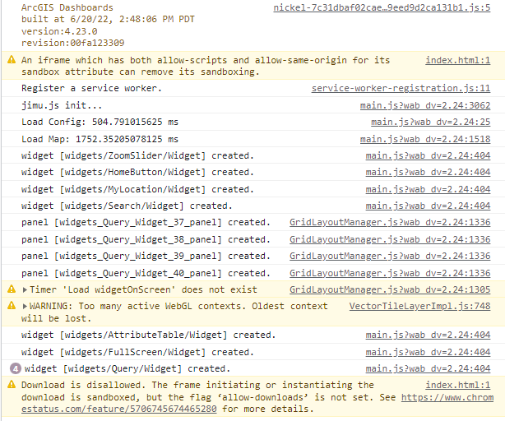
Task: Open the service-worker-registration.js:11 source link
Action: (x=401, y=88)
